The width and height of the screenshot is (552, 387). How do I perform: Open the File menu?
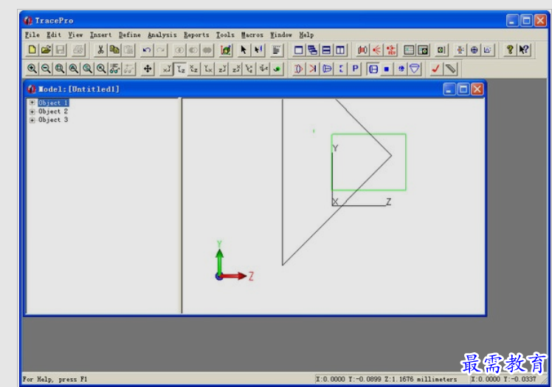coord(32,35)
